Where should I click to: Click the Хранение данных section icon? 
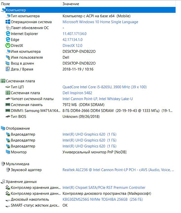[3, 182]
